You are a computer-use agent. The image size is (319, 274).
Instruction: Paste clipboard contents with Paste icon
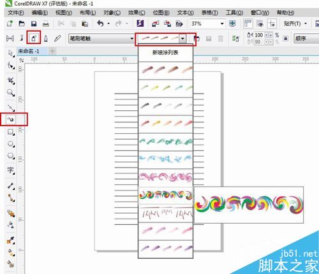pyautogui.click(x=85, y=24)
